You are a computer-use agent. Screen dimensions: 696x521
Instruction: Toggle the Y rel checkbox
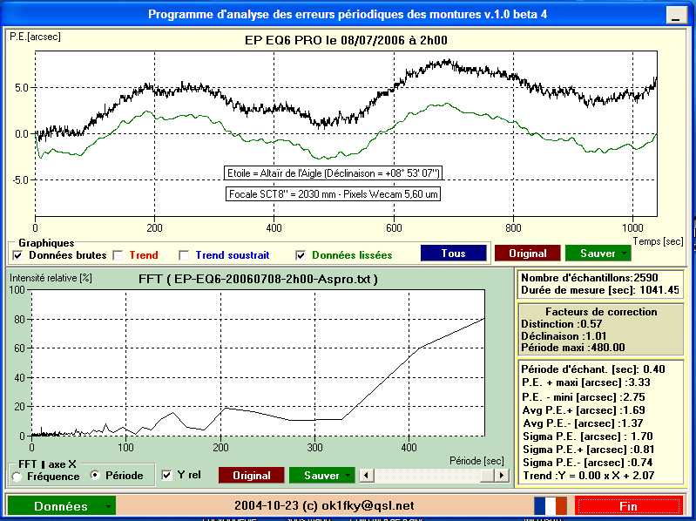point(166,475)
